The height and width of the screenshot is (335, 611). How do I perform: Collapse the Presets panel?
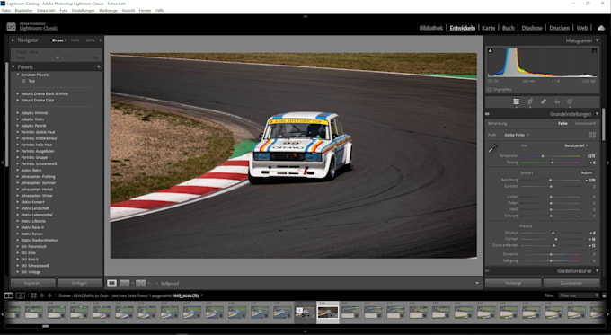(x=13, y=67)
